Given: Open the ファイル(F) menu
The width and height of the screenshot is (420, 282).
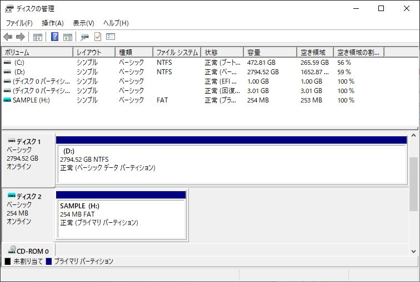Looking at the screenshot, I should [x=19, y=23].
